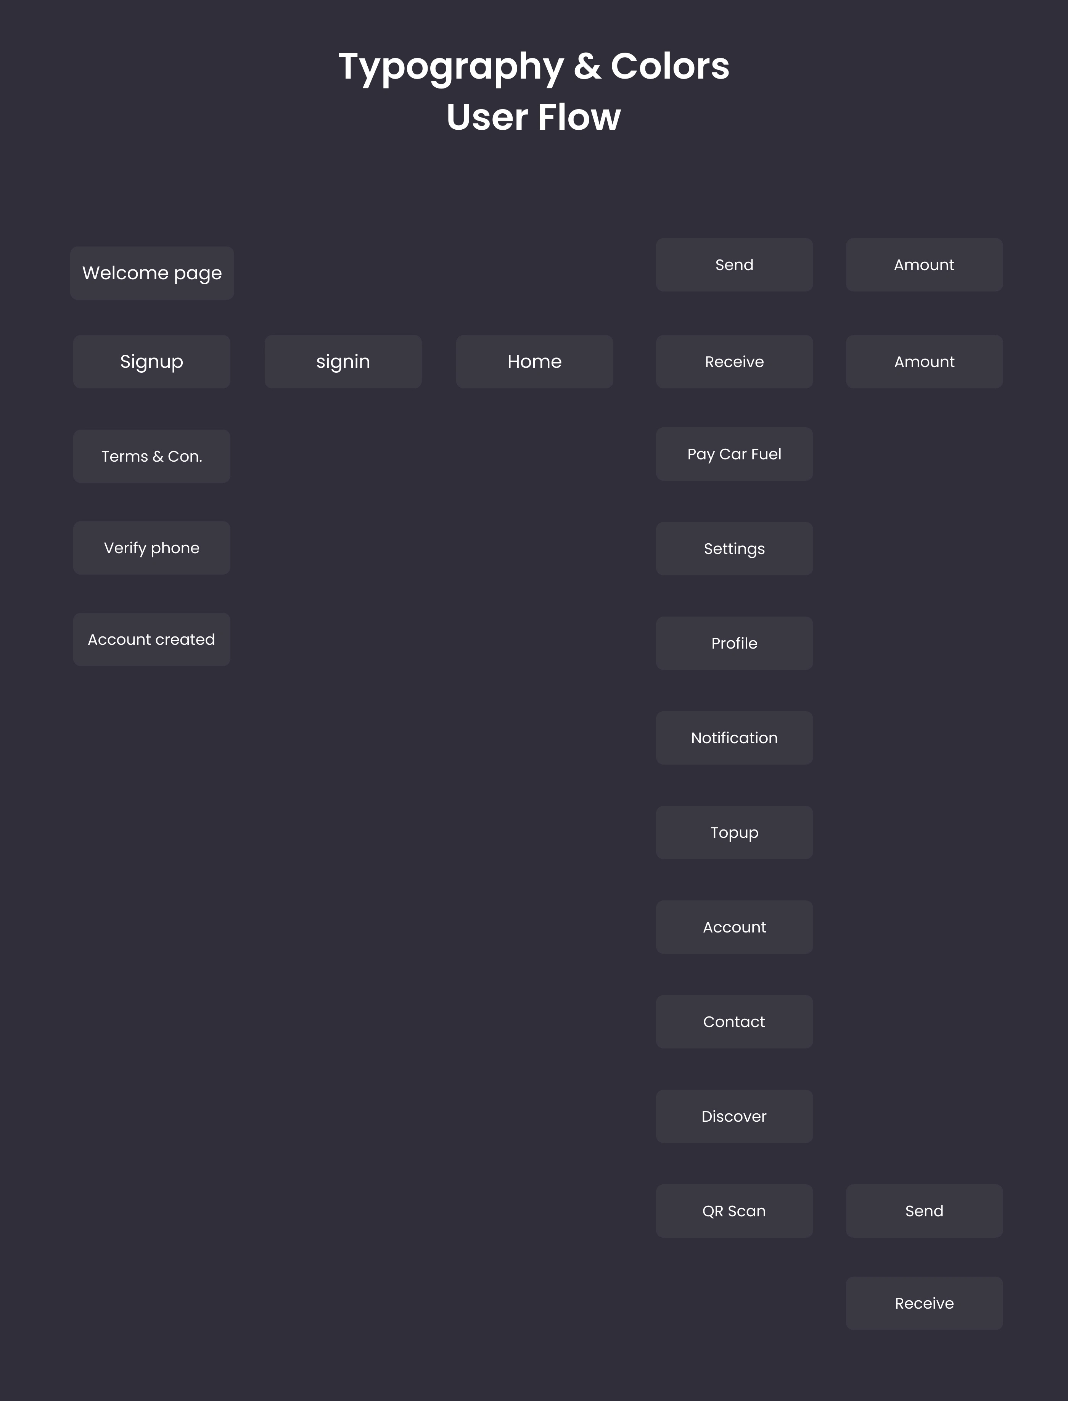Select the Discover box

[734, 1116]
